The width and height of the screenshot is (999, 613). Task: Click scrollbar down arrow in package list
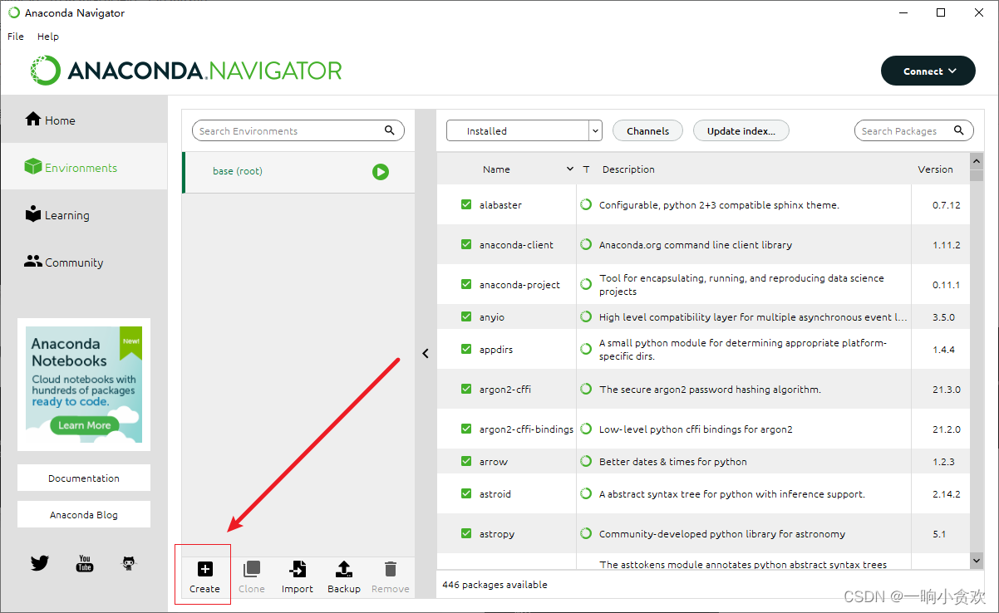(977, 562)
